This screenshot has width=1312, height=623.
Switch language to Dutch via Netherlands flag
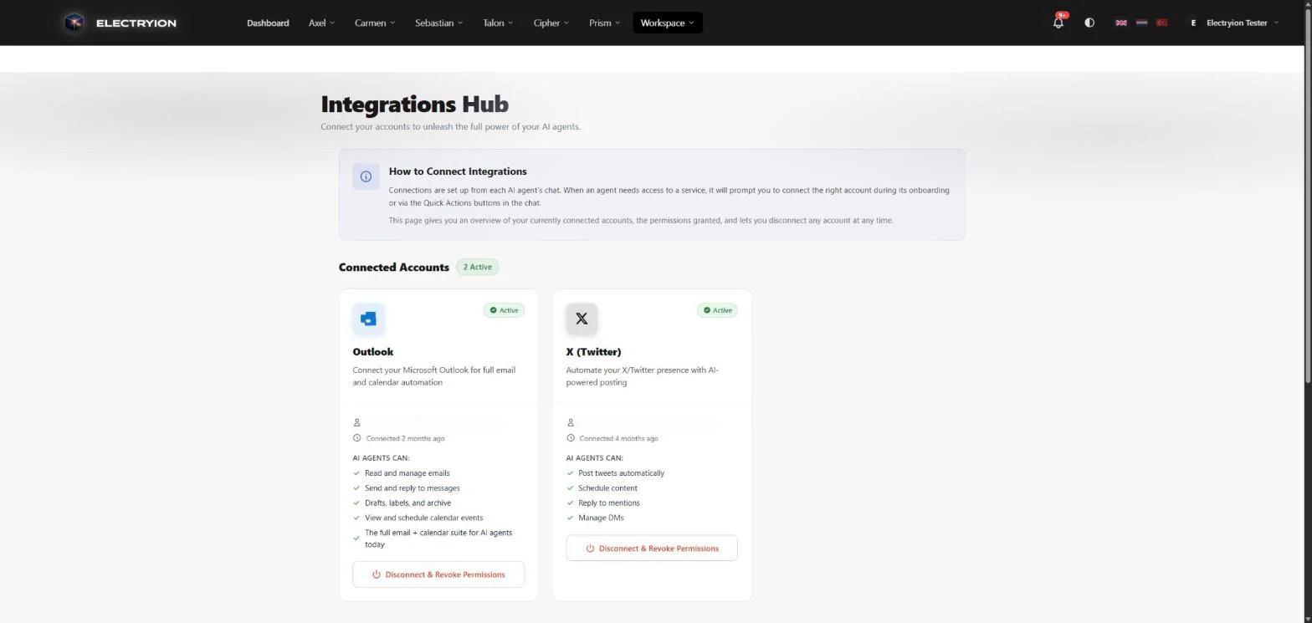click(1141, 23)
